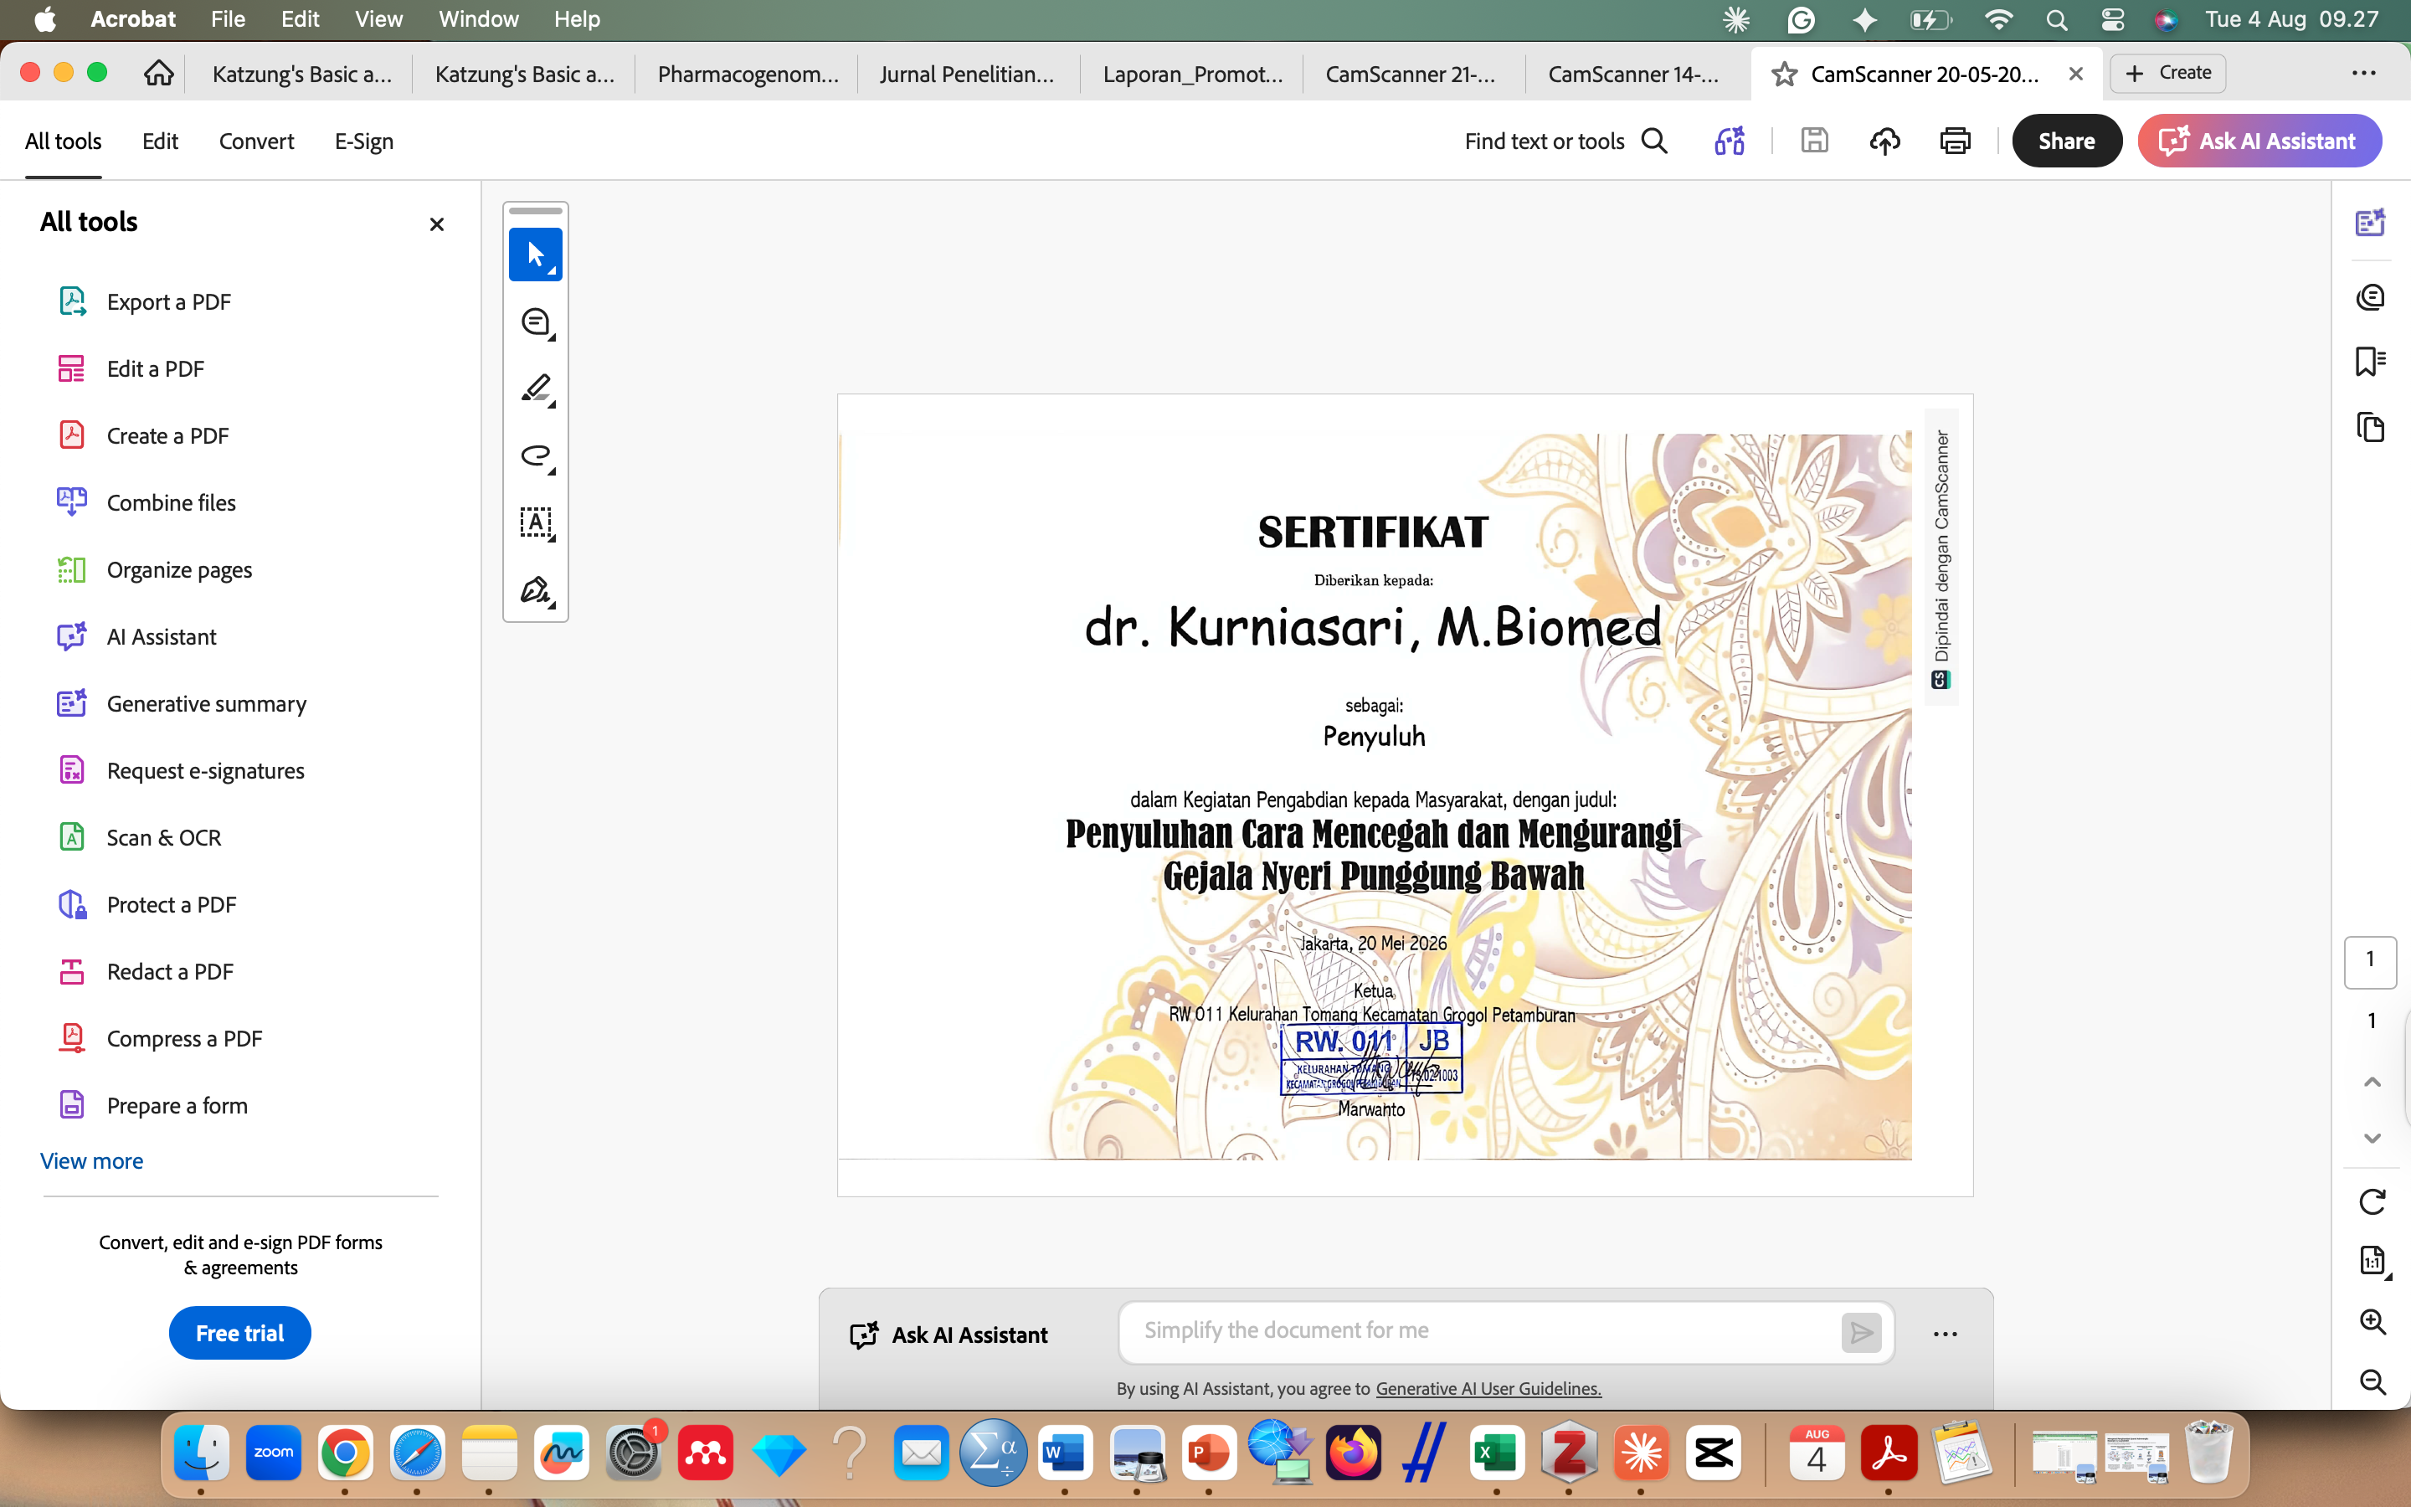Click the top-right Ask AI Assistant button

click(2259, 141)
